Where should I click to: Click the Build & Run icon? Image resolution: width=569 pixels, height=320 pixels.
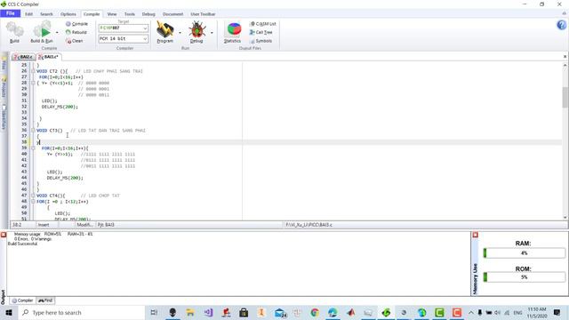42,29
